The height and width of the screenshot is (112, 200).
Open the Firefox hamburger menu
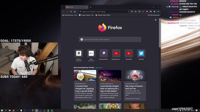[x=158, y=12]
